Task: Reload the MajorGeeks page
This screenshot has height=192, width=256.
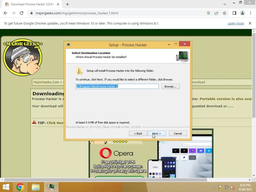Action: pos(21,13)
